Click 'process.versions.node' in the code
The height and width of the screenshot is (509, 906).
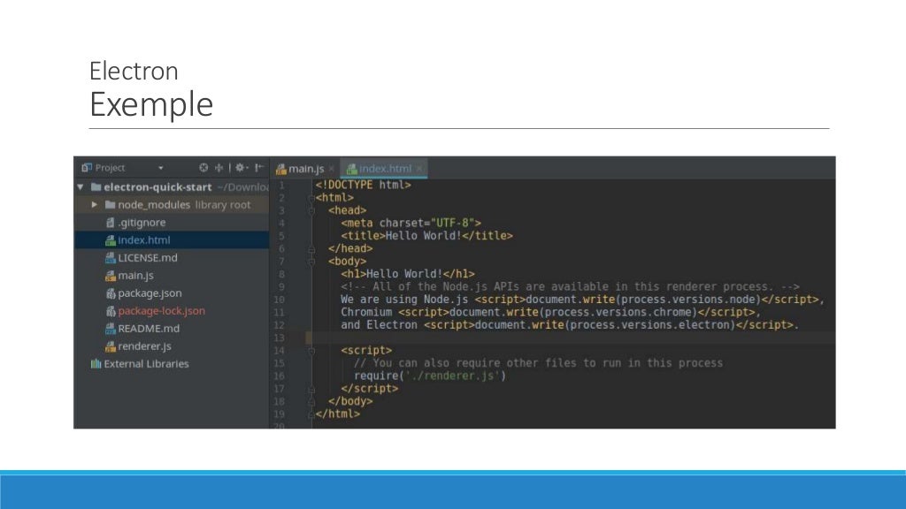688,300
